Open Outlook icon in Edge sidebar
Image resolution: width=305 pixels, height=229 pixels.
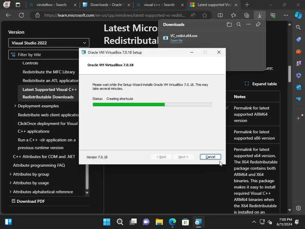298,87
